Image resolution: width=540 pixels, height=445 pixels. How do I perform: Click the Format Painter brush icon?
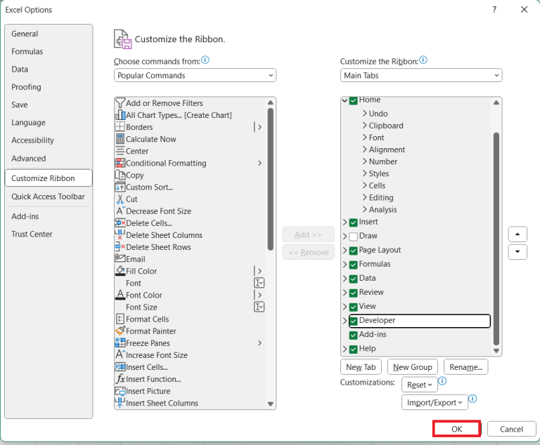[120, 331]
